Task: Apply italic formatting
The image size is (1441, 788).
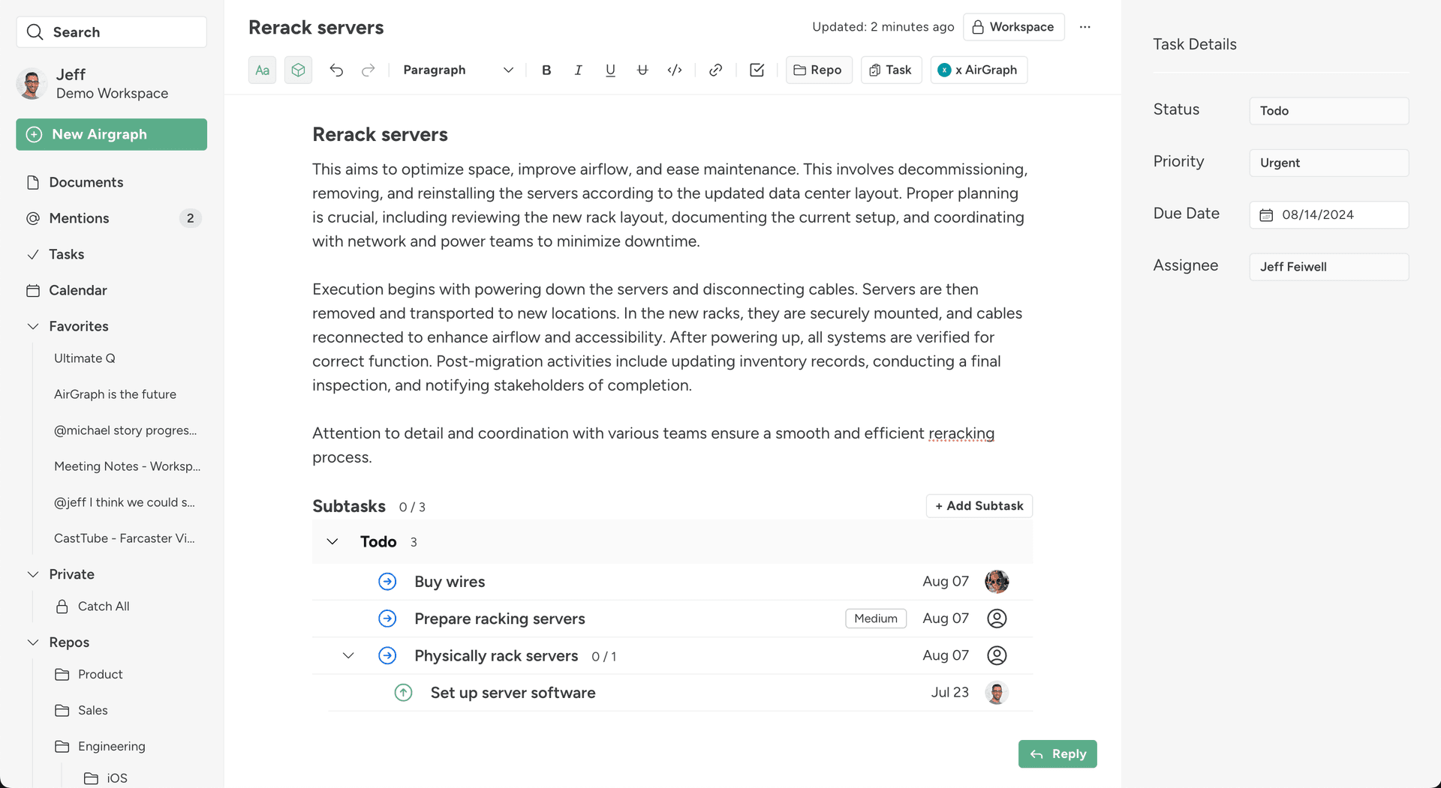Action: point(578,70)
